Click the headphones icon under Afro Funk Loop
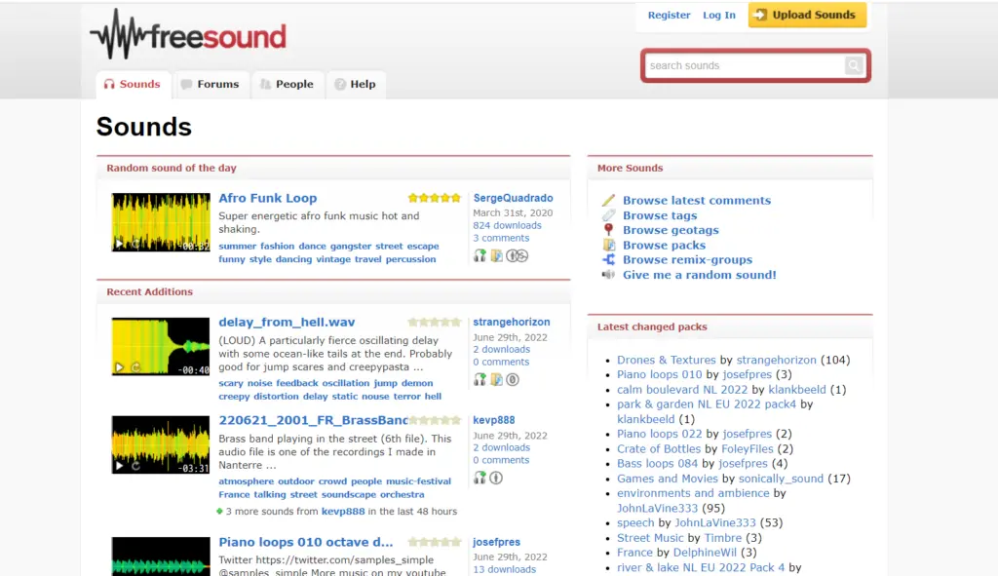 pyautogui.click(x=480, y=255)
